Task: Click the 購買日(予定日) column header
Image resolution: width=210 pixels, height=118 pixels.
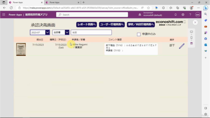Action: (x=58, y=40)
